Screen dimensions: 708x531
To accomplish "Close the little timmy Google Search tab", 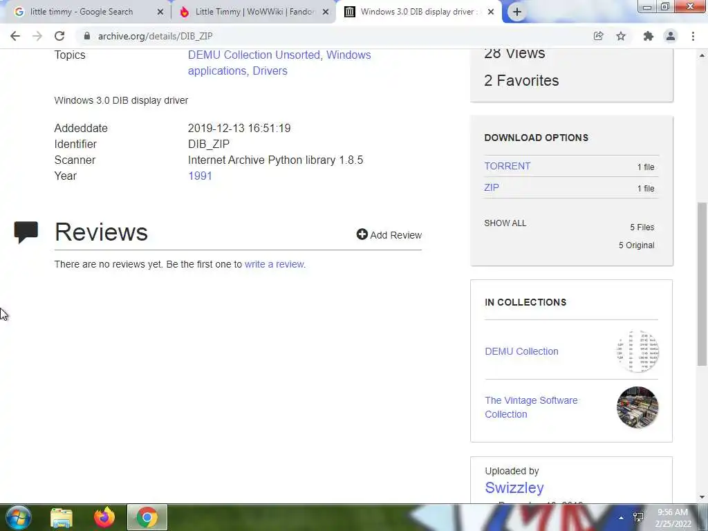I will 160,12.
